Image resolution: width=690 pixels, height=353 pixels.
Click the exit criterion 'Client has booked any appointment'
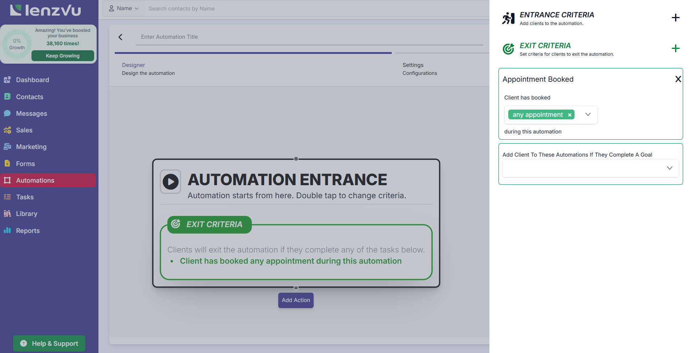coord(291,261)
